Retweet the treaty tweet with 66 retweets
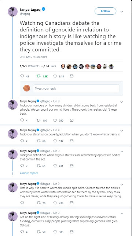This screenshot has height=236, width=132. [38, 141]
